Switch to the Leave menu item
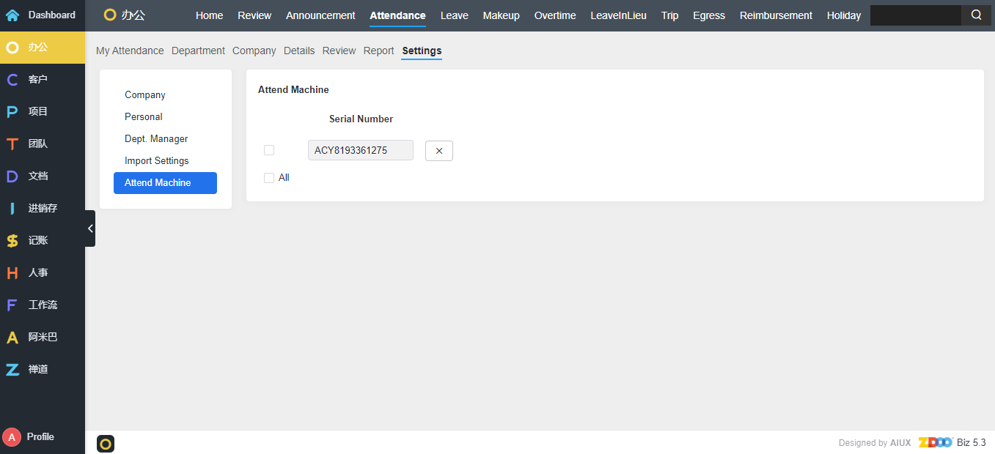The height and width of the screenshot is (454, 995). (x=454, y=15)
